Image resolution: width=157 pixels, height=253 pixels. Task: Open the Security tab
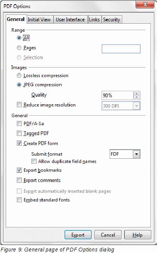pos(112,20)
